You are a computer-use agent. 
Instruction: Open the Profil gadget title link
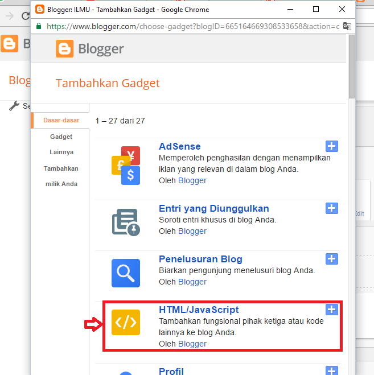coord(171,371)
